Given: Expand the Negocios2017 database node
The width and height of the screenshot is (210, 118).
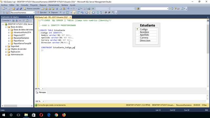Looking at the screenshot, I should pyautogui.click(x=9, y=35).
